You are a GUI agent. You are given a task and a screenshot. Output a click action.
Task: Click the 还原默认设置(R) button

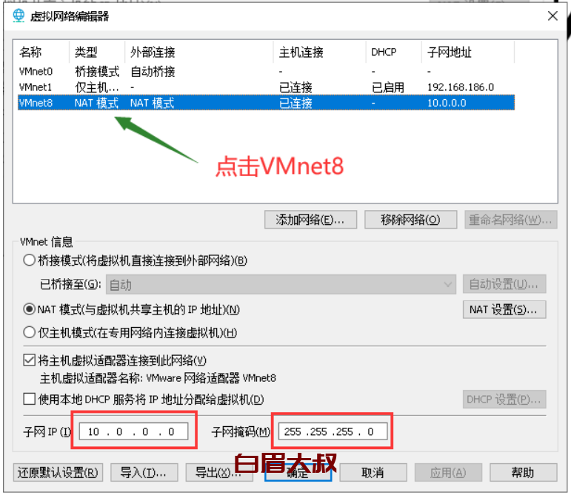point(58,473)
